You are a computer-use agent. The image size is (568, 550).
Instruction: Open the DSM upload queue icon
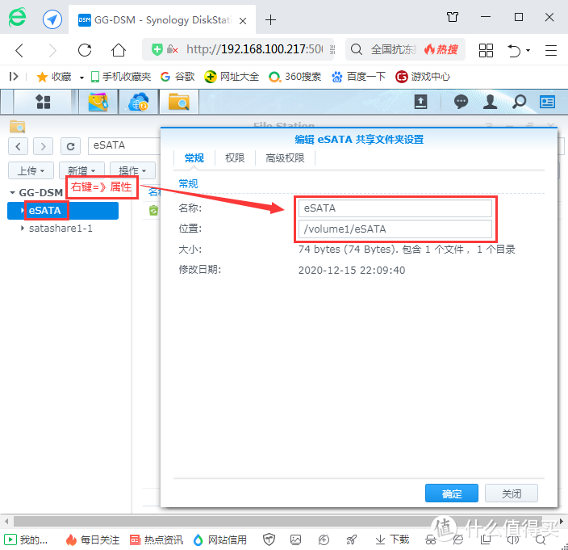tap(420, 102)
